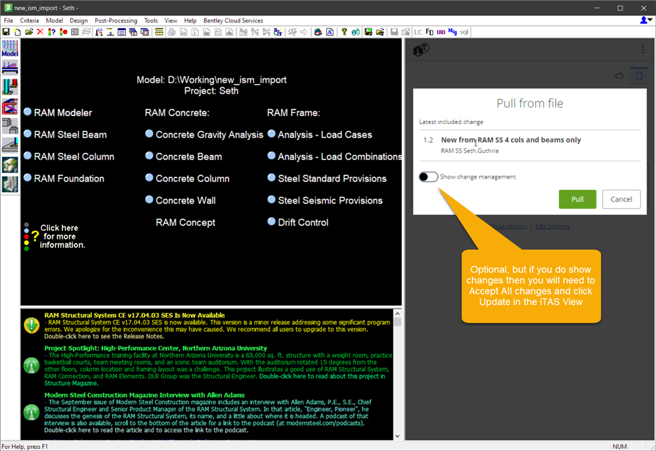656x451 pixels.
Task: Click Modern Steel Construction Magazine Interview headline
Action: [144, 395]
